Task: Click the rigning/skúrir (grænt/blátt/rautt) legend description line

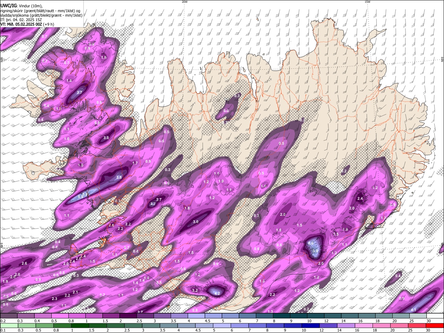Action: (40, 11)
